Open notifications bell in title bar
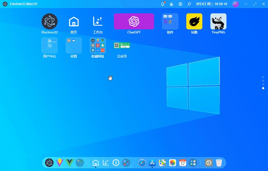Screen dimensions: 268x171 click(x=163, y=4)
